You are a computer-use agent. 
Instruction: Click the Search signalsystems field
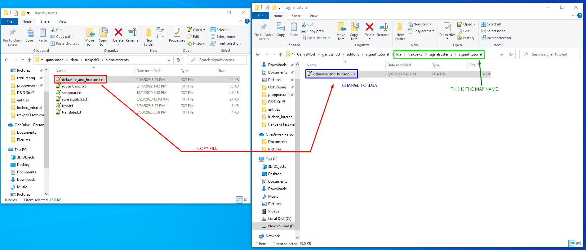click(x=217, y=60)
